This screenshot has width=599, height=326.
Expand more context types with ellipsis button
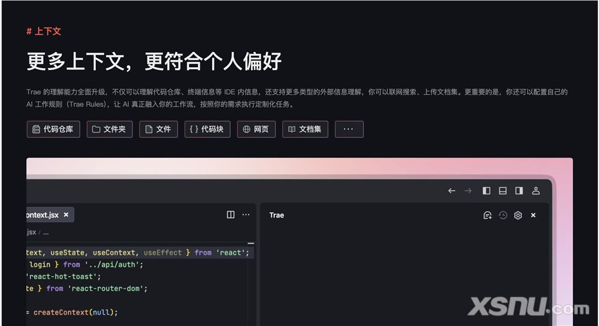coord(349,129)
